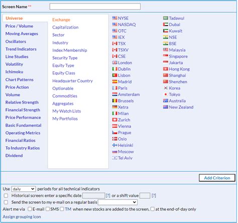Viewport: 238px width, 223px height.
Task: Click help link next to shift value
Action: click(x=154, y=195)
